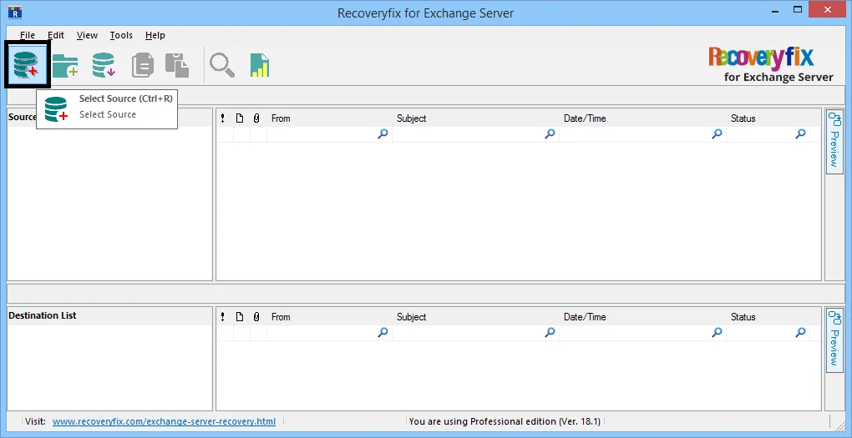Click the attachment paperclip column in destination list
This screenshot has width=852, height=438.
(x=256, y=317)
